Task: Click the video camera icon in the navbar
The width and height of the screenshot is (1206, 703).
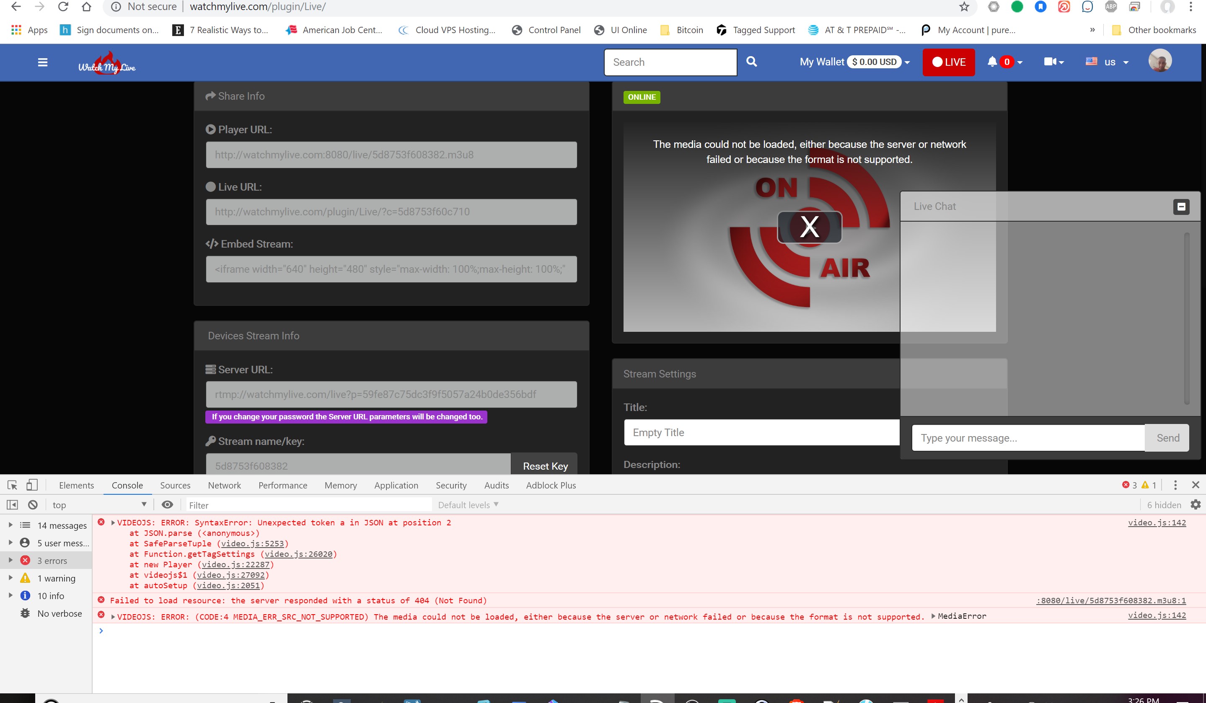Action: 1051,62
